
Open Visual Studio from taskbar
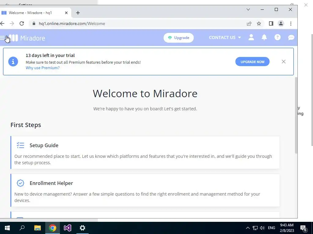click(x=68, y=228)
